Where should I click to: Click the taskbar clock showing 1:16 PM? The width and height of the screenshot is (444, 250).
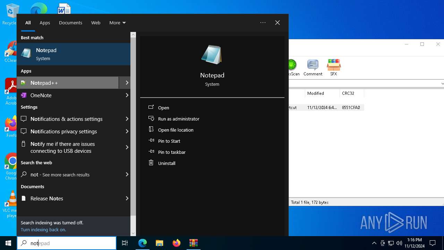[415, 243]
